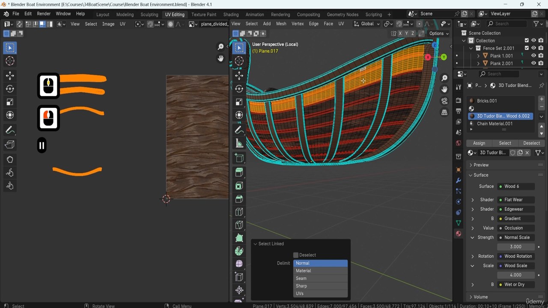This screenshot has height=308, width=548.
Task: Collapse the Fence Set 2.001 collection
Action: point(471,48)
